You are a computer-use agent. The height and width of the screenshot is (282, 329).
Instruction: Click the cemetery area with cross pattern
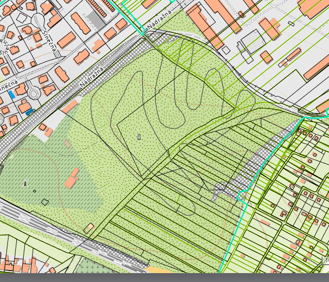(94, 266)
